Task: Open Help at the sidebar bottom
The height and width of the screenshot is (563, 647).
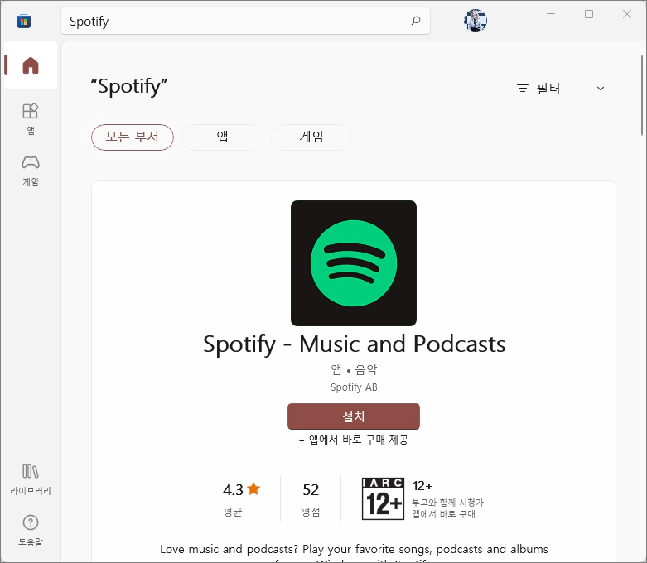Action: (31, 531)
